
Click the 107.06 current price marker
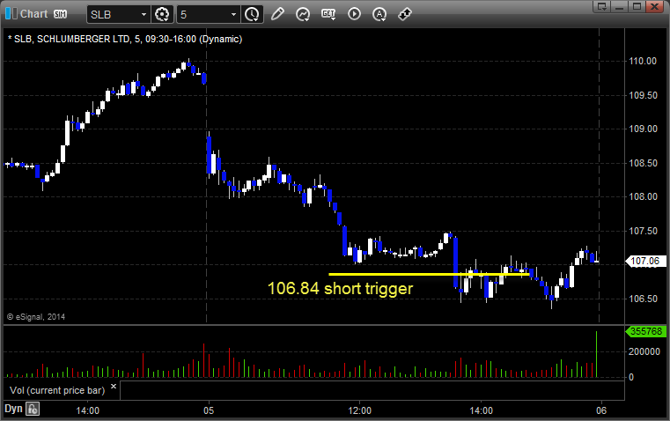645,262
